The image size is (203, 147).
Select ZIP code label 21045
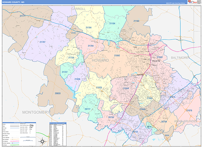[150, 98]
